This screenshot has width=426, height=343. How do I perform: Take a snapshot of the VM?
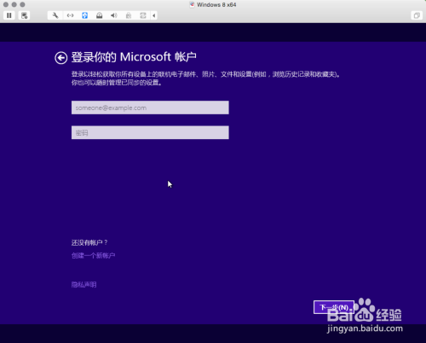pyautogui.click(x=24, y=15)
